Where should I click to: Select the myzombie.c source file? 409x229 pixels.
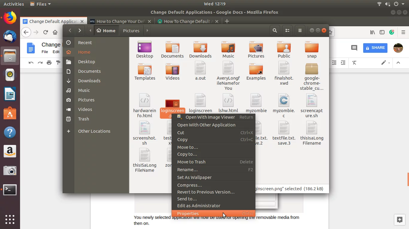pos(284,101)
